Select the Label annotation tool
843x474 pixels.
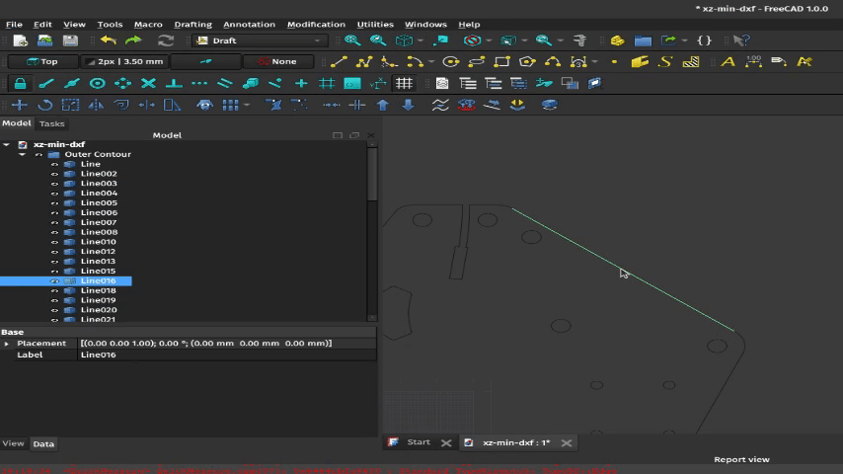(x=779, y=62)
